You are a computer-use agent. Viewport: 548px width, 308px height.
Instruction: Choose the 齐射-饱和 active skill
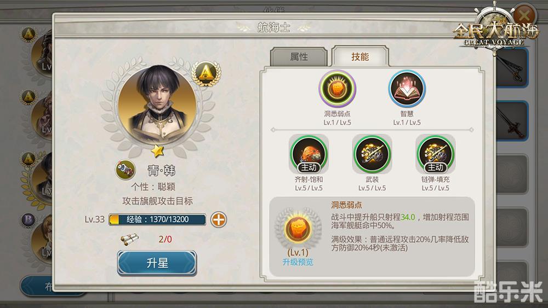pyautogui.click(x=309, y=154)
